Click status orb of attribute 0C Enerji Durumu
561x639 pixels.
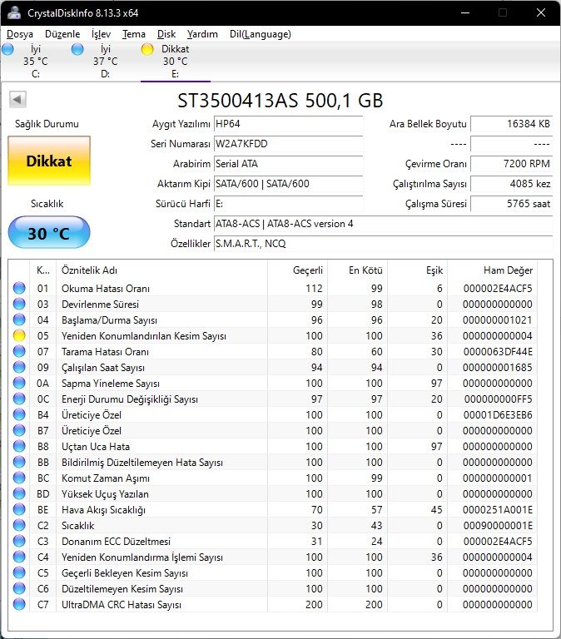pyautogui.click(x=19, y=399)
